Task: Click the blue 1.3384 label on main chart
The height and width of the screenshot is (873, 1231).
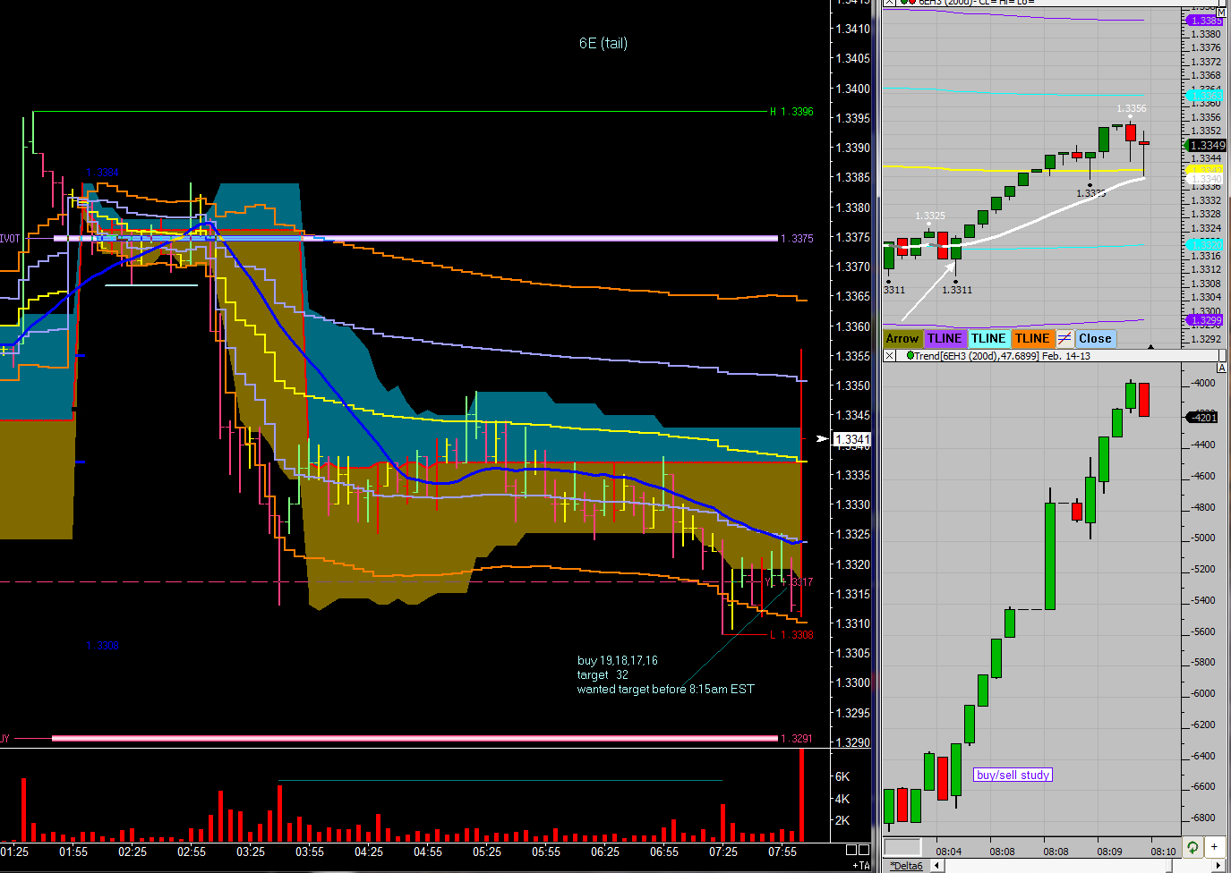Action: point(103,173)
